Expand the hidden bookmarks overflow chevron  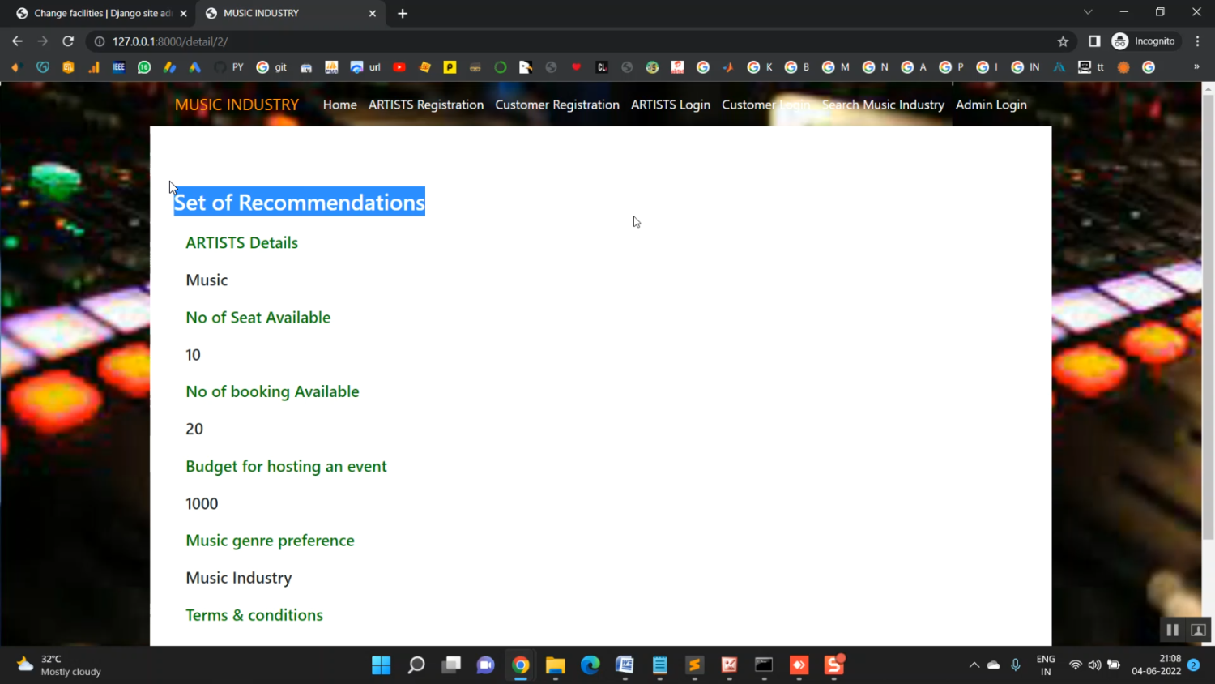[1196, 67]
